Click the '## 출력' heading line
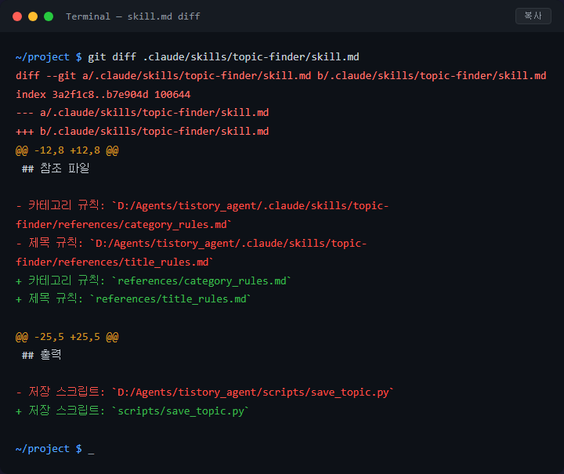The height and width of the screenshot is (474, 564). (42, 355)
